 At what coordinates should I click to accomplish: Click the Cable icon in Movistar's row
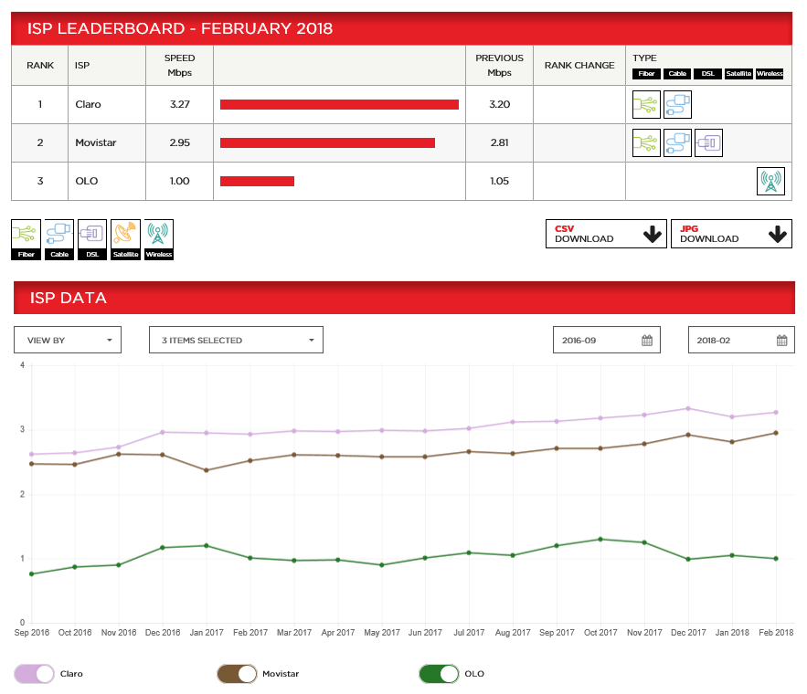pos(677,143)
